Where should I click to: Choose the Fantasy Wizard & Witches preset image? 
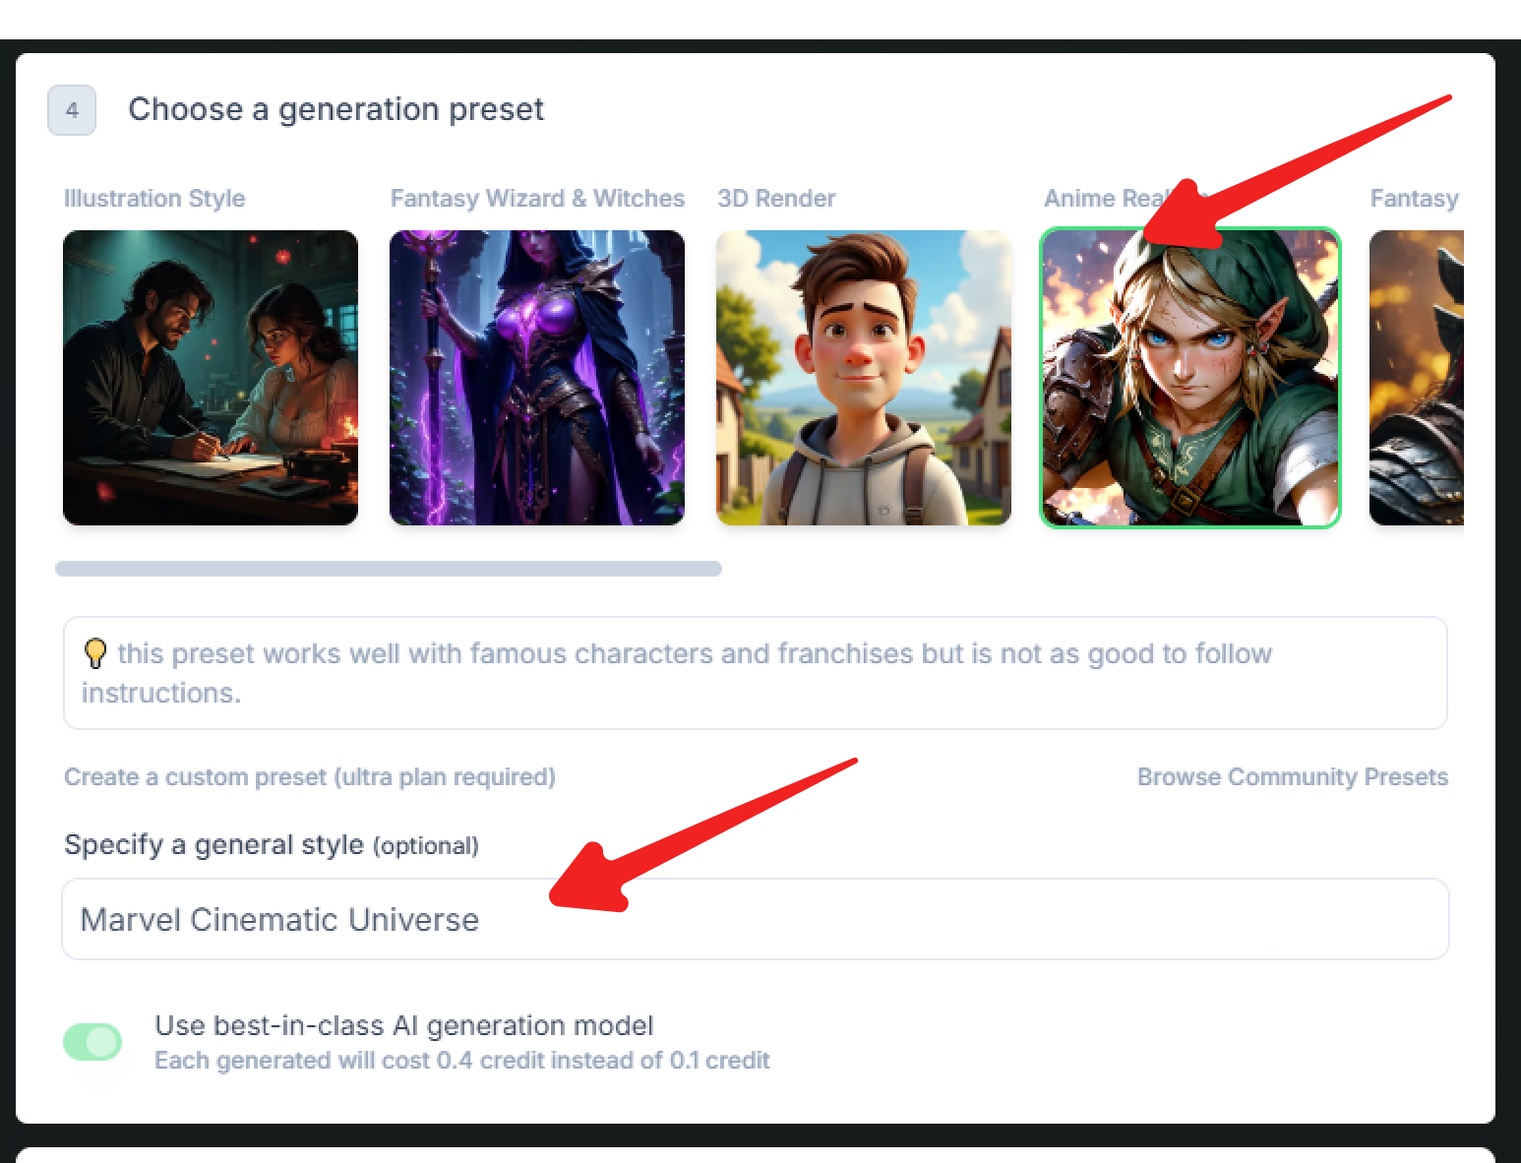click(537, 378)
